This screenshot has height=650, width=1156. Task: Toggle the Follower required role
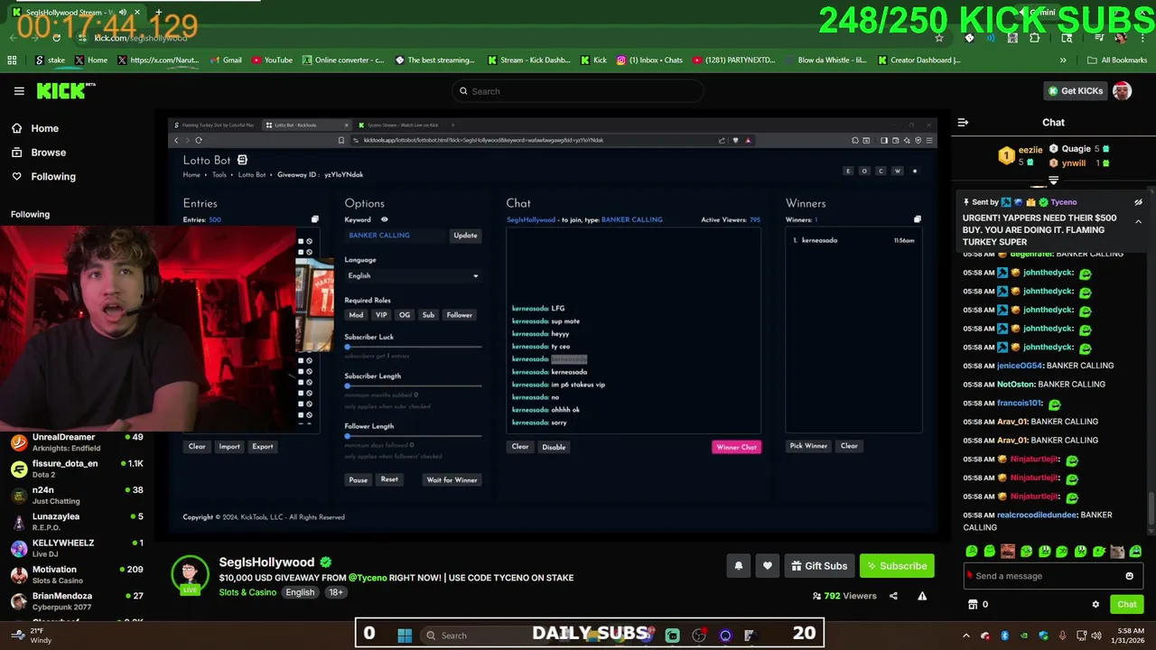click(x=459, y=315)
